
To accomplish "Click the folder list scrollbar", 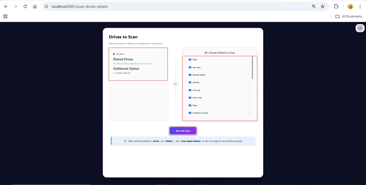I will point(252,67).
